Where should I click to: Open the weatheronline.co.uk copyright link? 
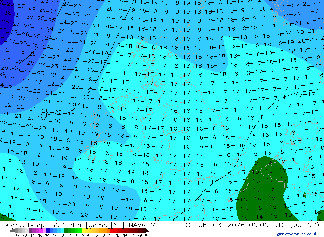(297, 234)
